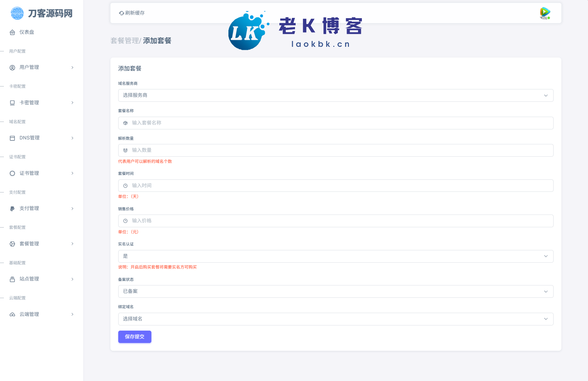Image resolution: width=588 pixels, height=381 pixels.
Task: Click the 站点管理 sidebar icon
Action: (x=12, y=279)
